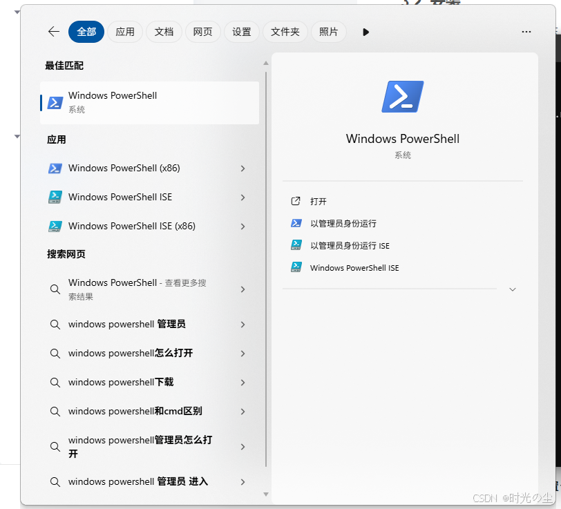Image resolution: width=561 pixels, height=509 pixels.
Task: Expand chevron for windows powershell下载
Action: click(243, 383)
